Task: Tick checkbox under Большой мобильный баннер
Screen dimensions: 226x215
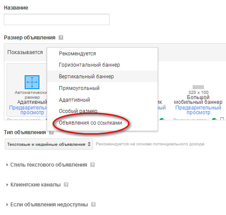Action: tap(222, 119)
